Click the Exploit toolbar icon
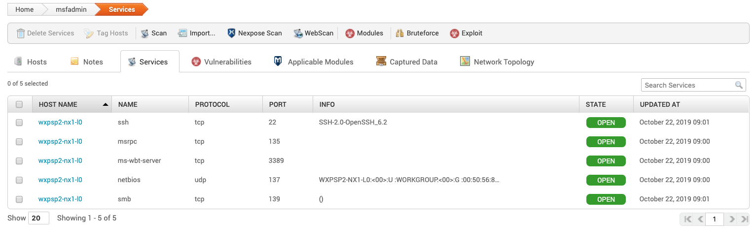Image resolution: width=756 pixels, height=252 pixels. click(454, 33)
